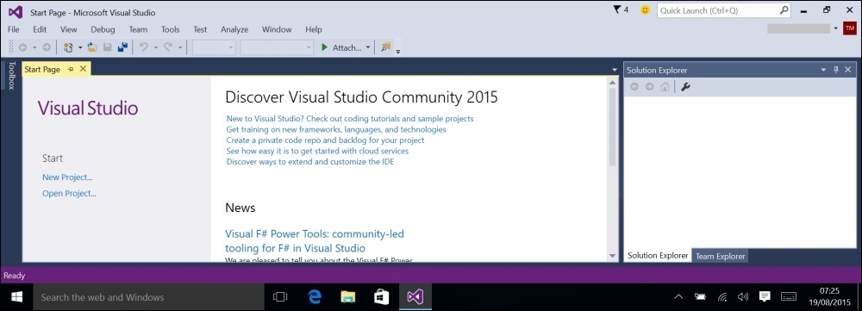Show hidden system tray icons chevron
The height and width of the screenshot is (311, 862).
click(x=678, y=296)
